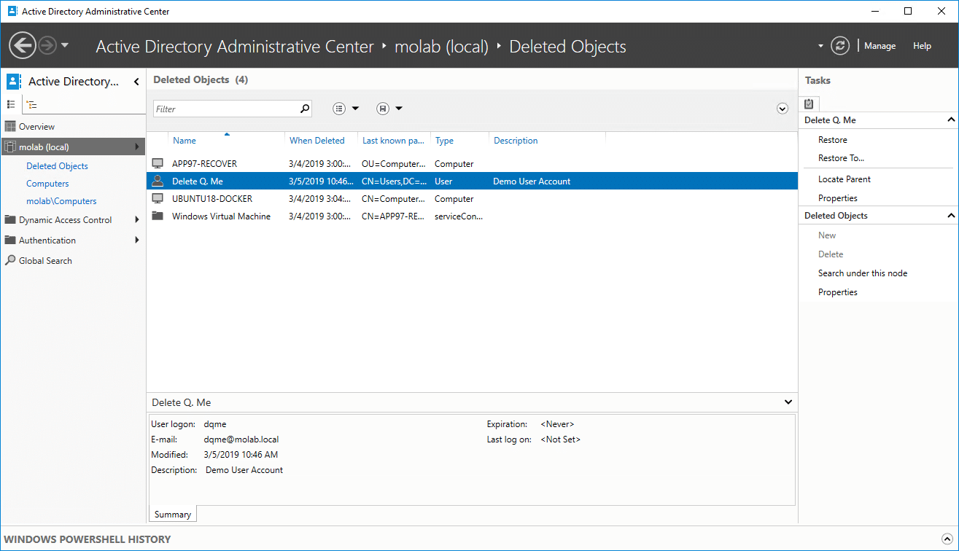959x551 pixels.
Task: Open the Manage menu
Action: (x=880, y=46)
